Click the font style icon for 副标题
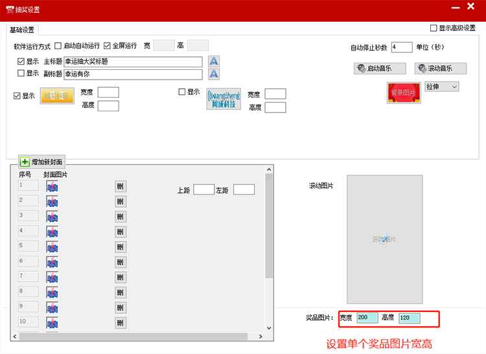The width and height of the screenshot is (486, 354). (x=214, y=74)
